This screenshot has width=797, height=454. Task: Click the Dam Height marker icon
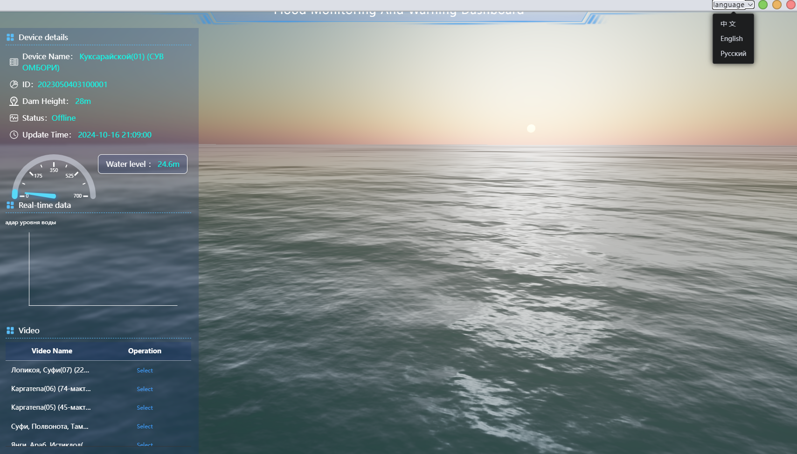(14, 101)
